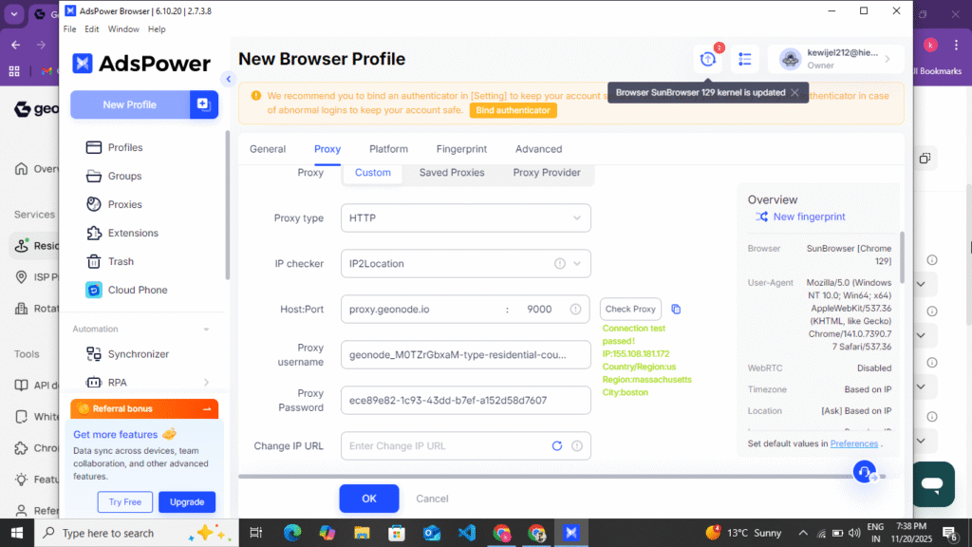
Task: Open the IP checker dropdown
Action: [465, 263]
